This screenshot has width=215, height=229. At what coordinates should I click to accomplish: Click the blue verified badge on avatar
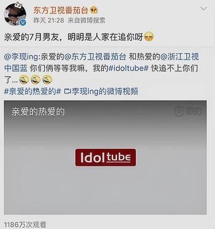click(23, 22)
